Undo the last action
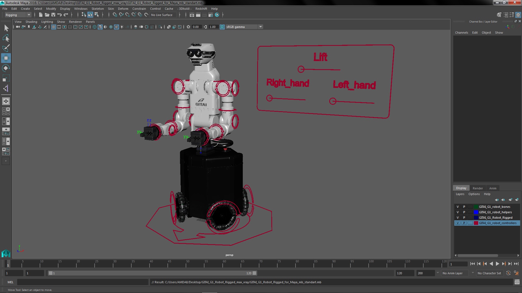 tap(60, 15)
